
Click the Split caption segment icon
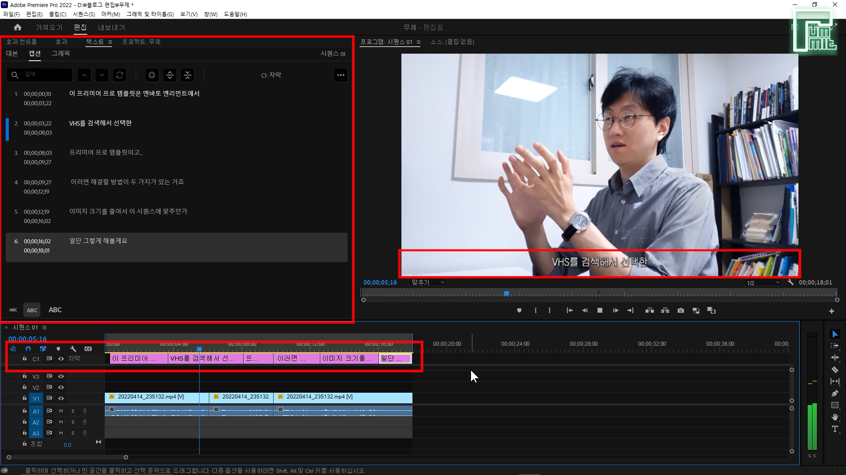[170, 75]
